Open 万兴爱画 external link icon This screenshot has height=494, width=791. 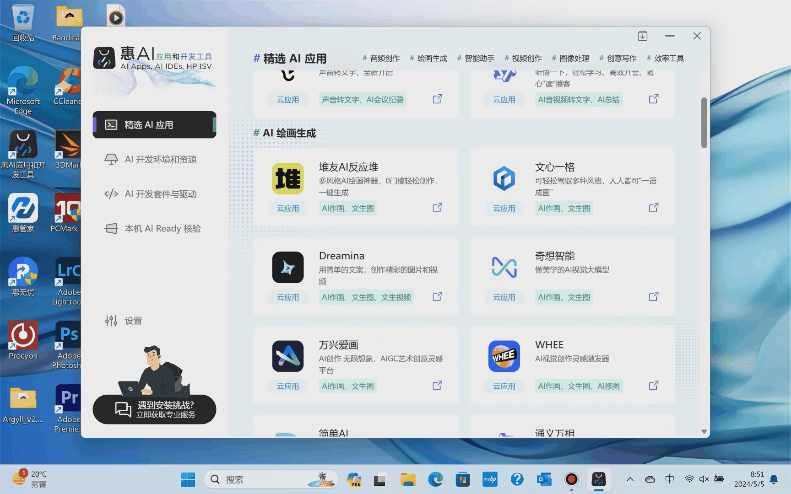click(438, 385)
